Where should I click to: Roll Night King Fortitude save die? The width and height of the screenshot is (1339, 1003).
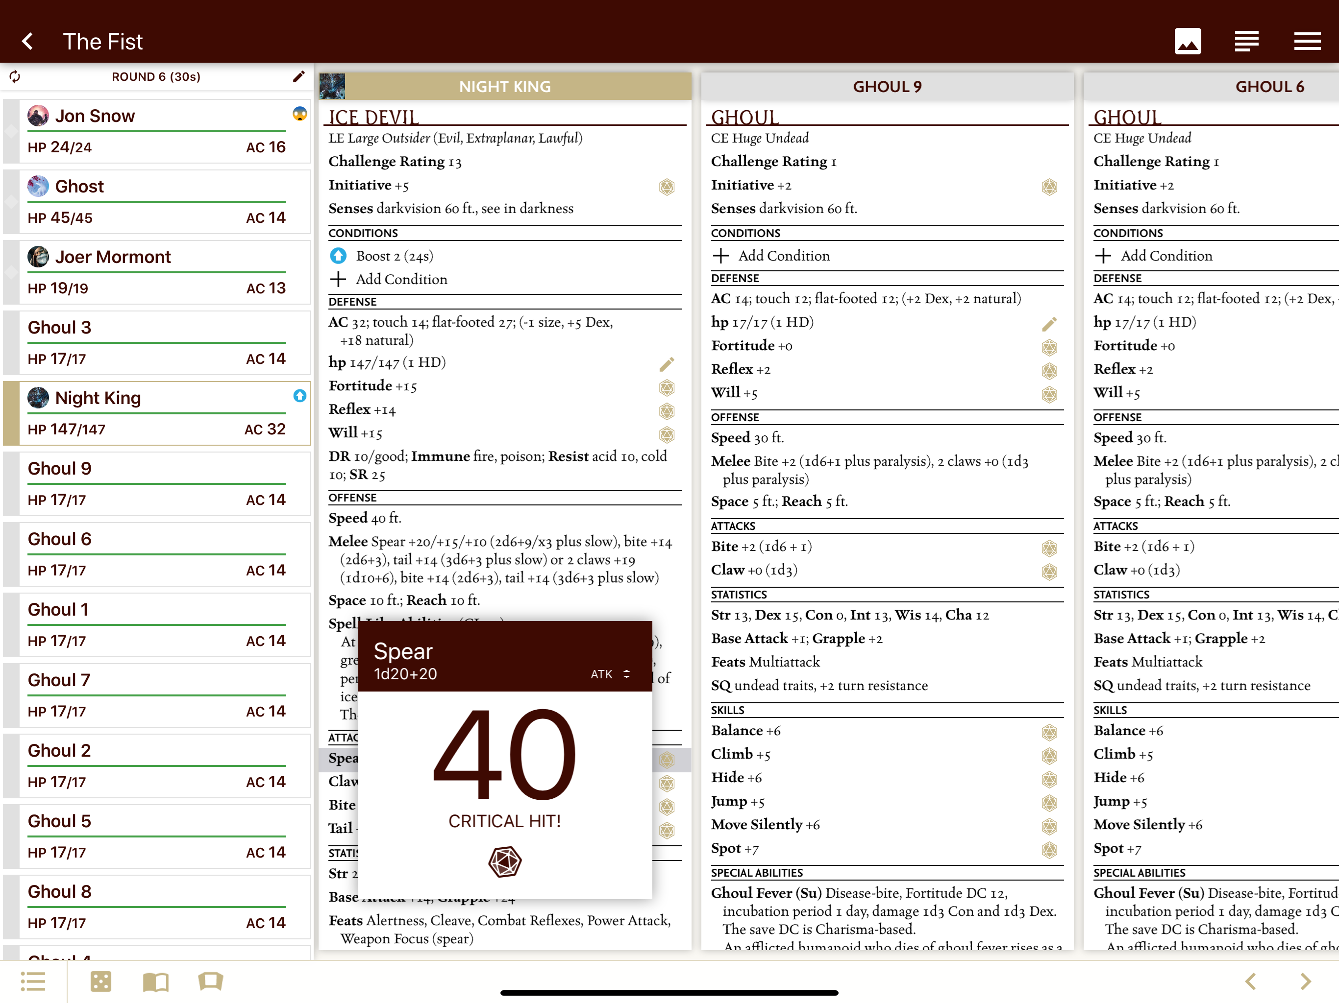tap(667, 387)
